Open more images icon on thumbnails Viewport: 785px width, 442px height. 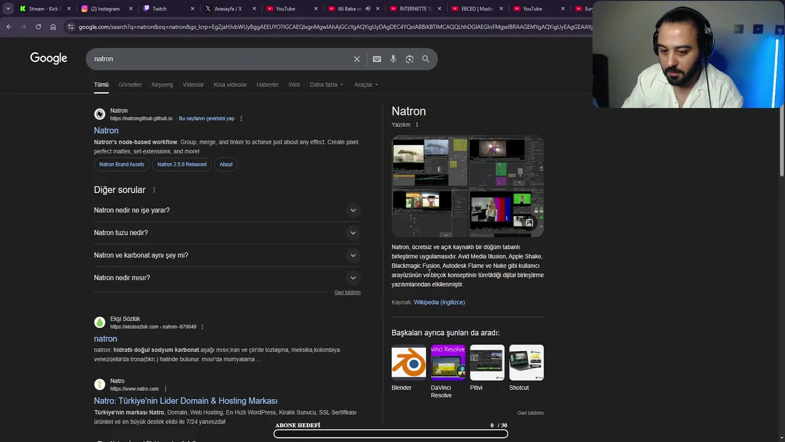(529, 222)
